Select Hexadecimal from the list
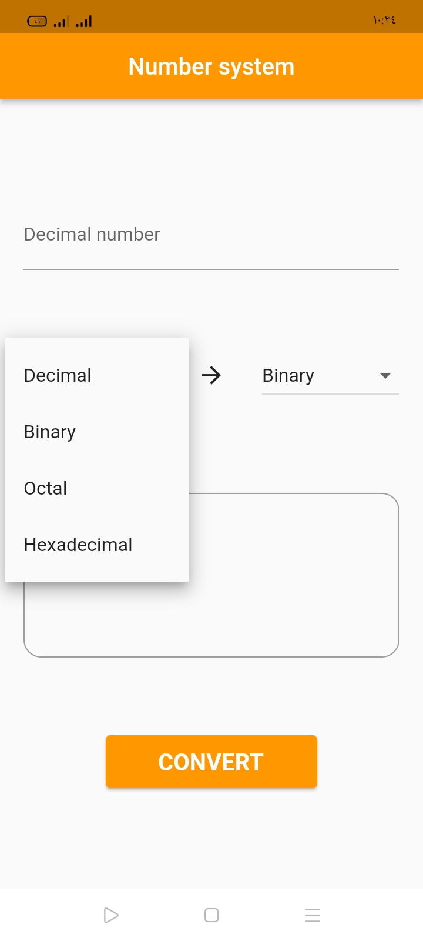Image resolution: width=423 pixels, height=941 pixels. [x=97, y=545]
